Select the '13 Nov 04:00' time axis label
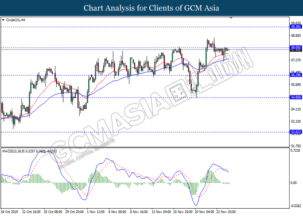Viewport: 303px width, 216px height. (161, 212)
